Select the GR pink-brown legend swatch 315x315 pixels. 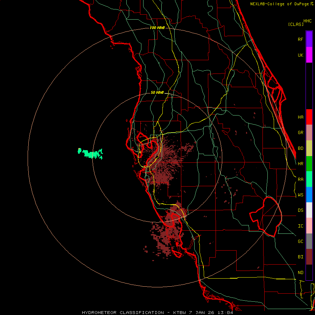pyautogui.click(x=309, y=133)
